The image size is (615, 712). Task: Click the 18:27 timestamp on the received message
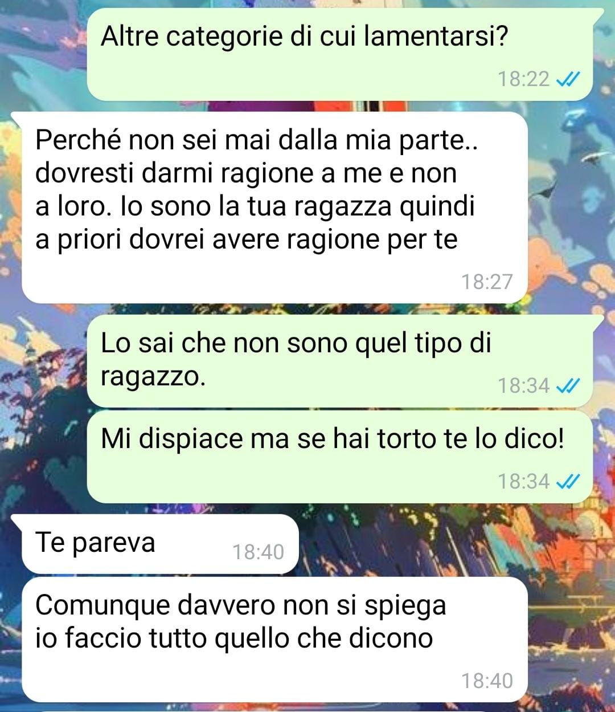pyautogui.click(x=487, y=282)
